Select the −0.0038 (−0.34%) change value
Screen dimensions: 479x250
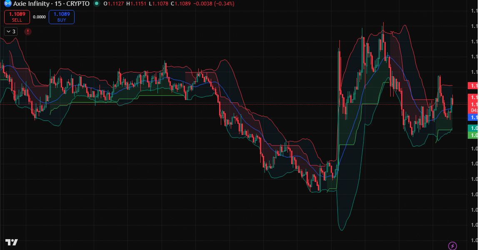(x=214, y=4)
